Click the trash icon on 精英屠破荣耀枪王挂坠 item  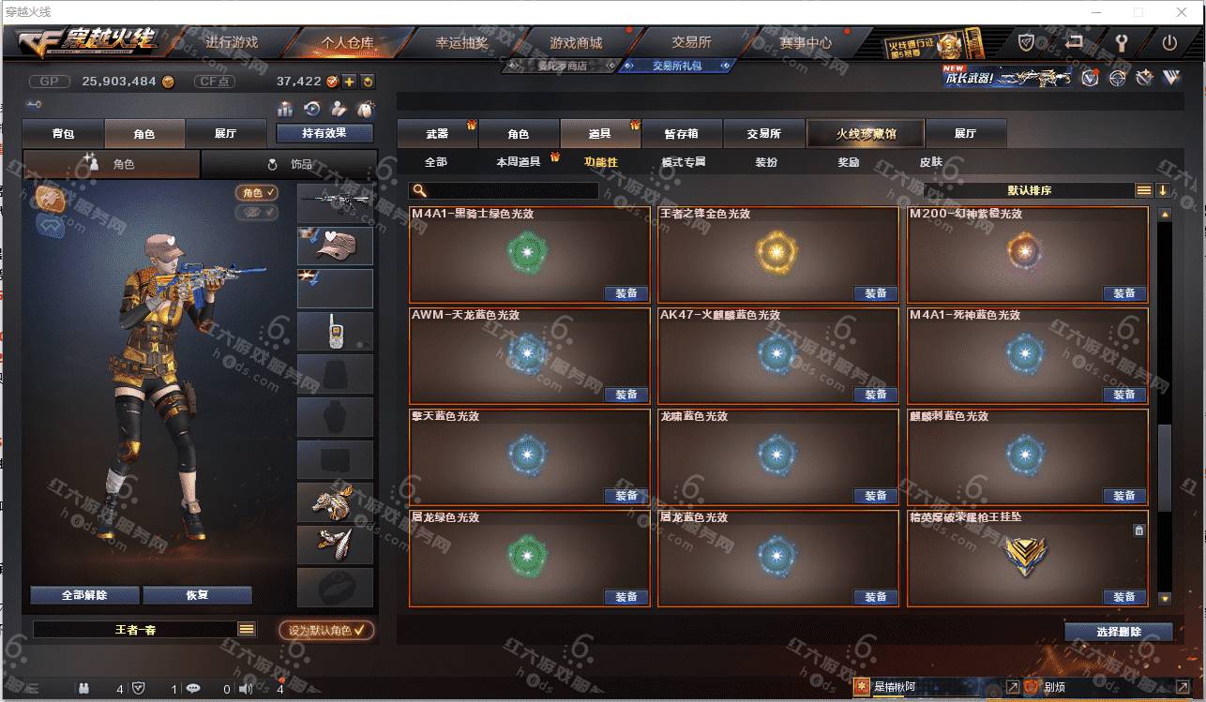pyautogui.click(x=1138, y=530)
